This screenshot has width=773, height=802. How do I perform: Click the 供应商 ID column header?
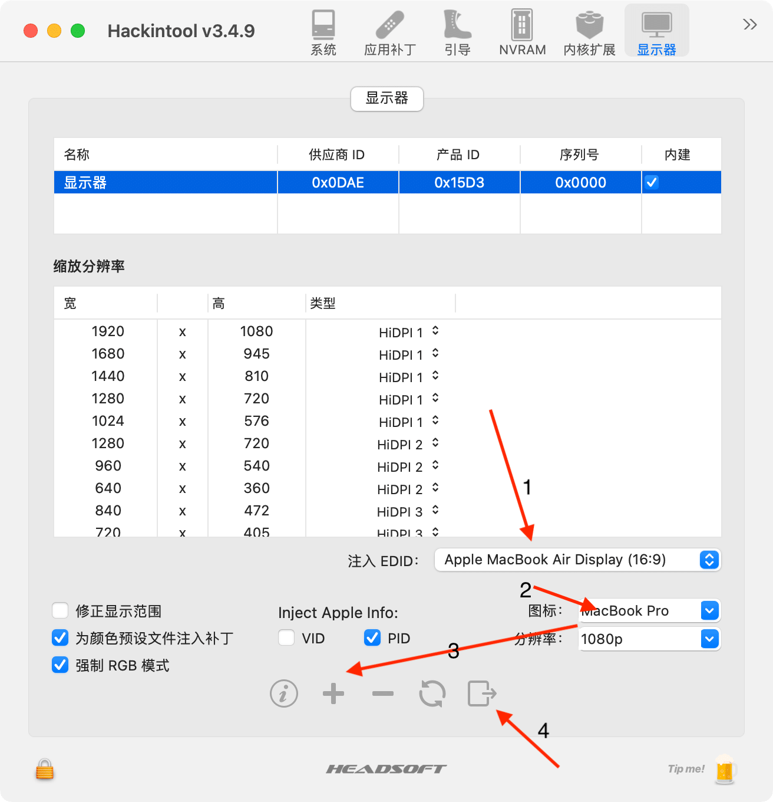pyautogui.click(x=338, y=155)
